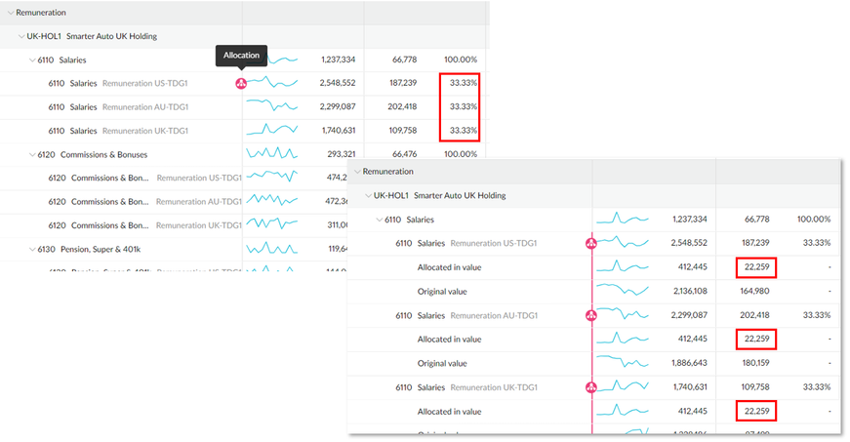Click allocation icon on US-TDG1 row in front panel
Viewport: 850px width, 442px height.
pos(590,243)
